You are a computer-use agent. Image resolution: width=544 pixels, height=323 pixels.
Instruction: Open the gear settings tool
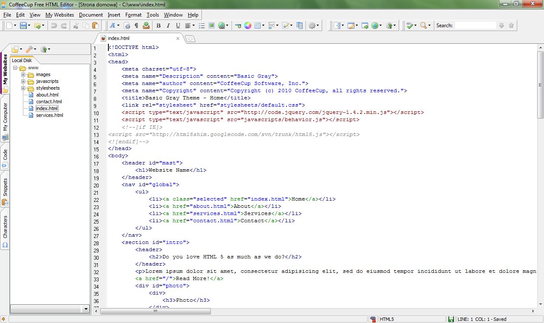point(312,25)
